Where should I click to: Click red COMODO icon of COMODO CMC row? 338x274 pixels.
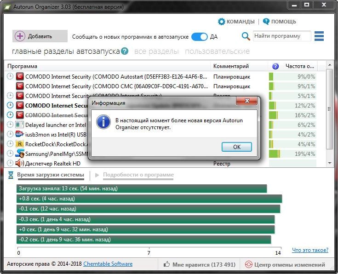pyautogui.click(x=20, y=86)
